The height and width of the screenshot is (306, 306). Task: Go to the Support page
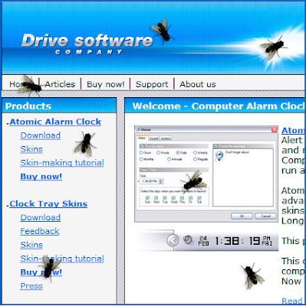(x=152, y=84)
